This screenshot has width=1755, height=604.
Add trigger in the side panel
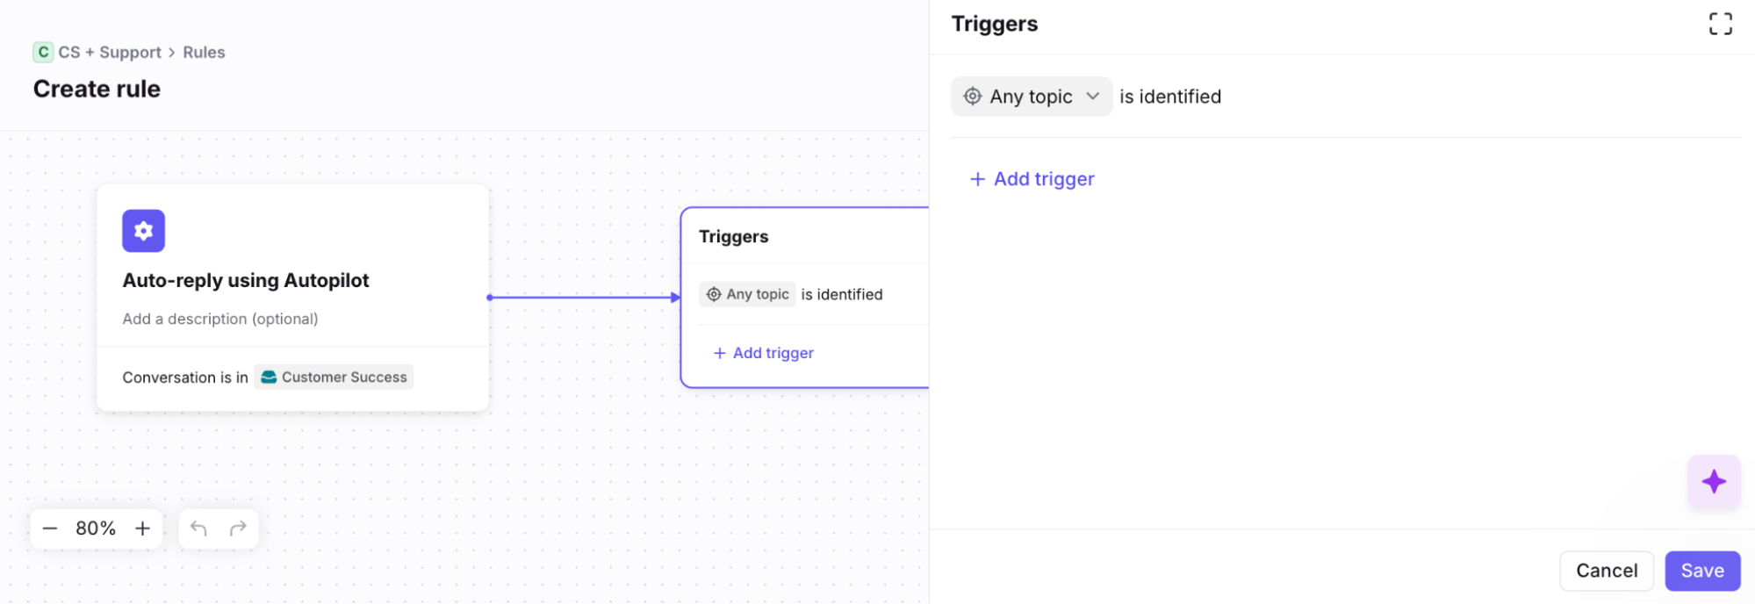tap(1032, 179)
